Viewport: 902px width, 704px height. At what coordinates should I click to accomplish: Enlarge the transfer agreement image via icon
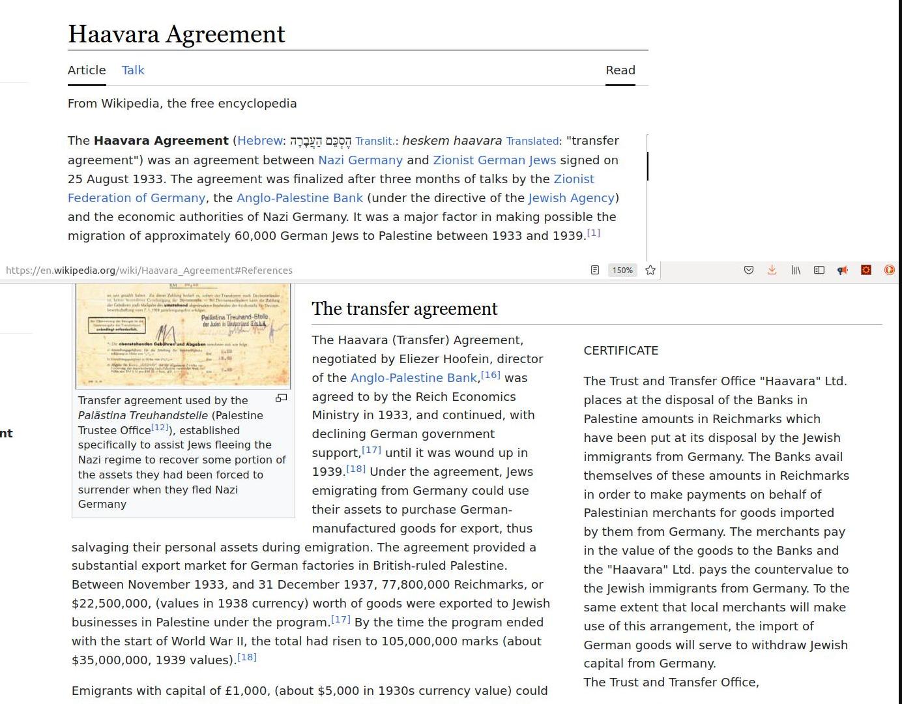point(281,398)
